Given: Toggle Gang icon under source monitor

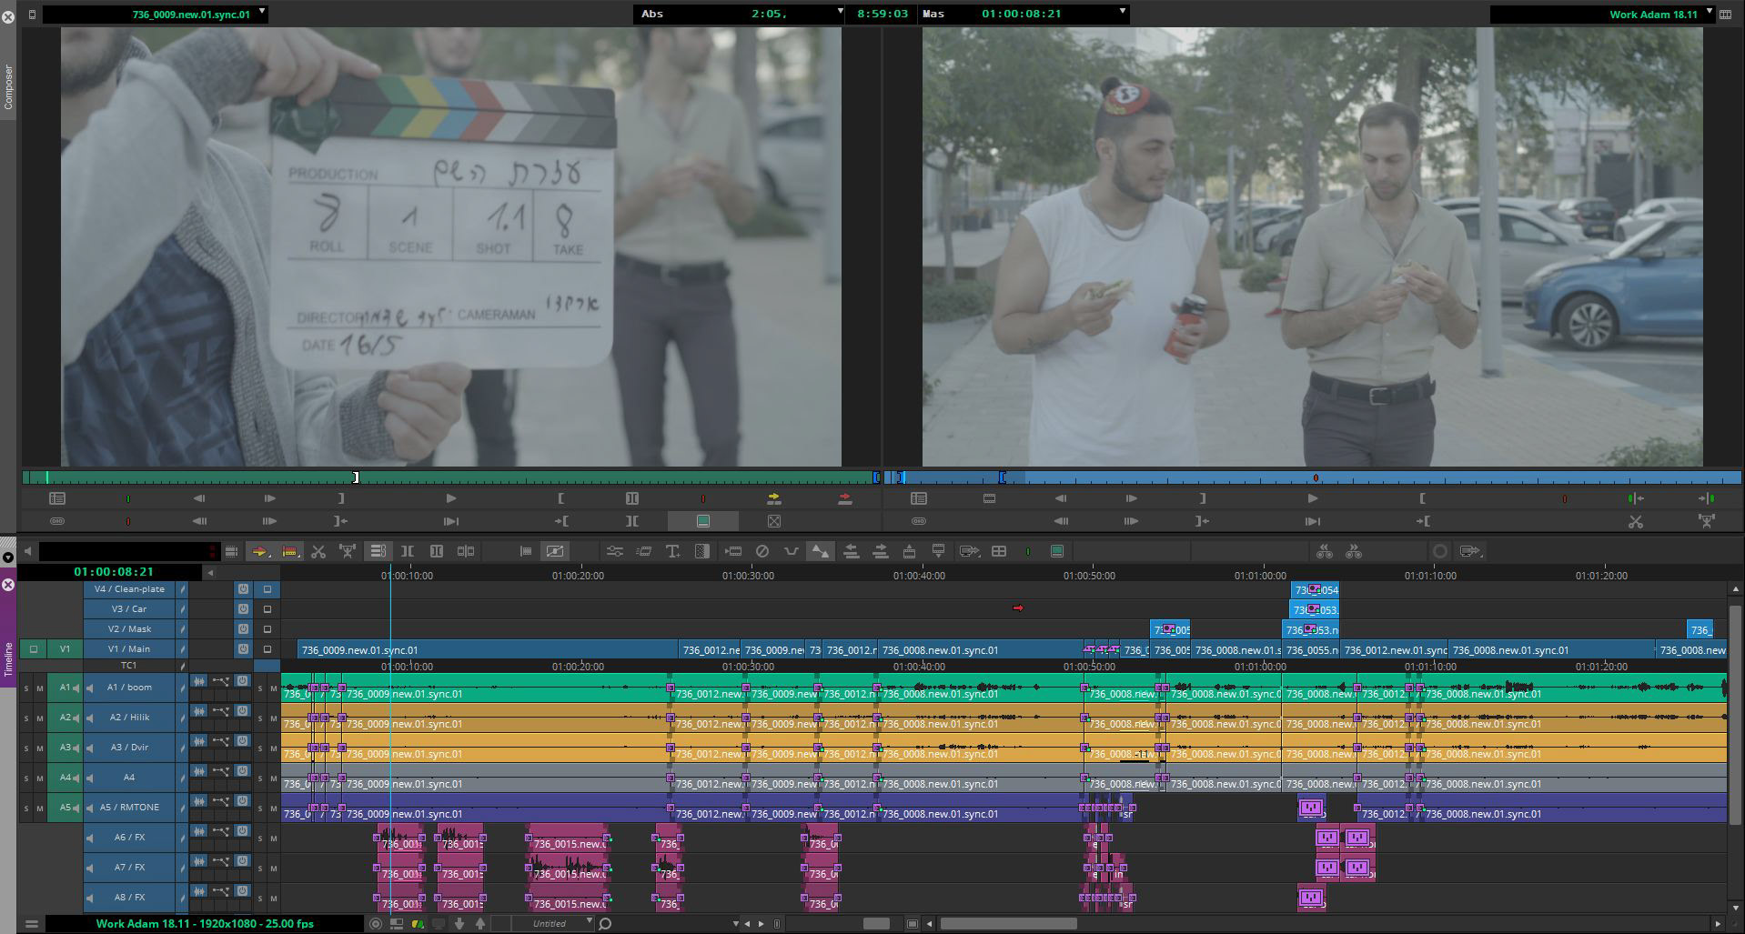Looking at the screenshot, I should pos(57,521).
